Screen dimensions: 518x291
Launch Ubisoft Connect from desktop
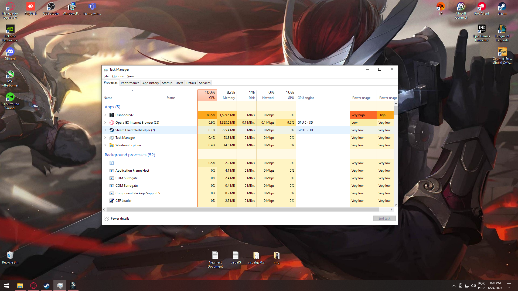coord(461,11)
